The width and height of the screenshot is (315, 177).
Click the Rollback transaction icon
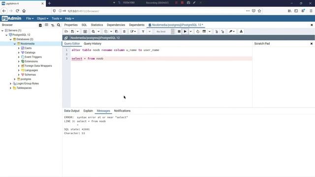222,31
